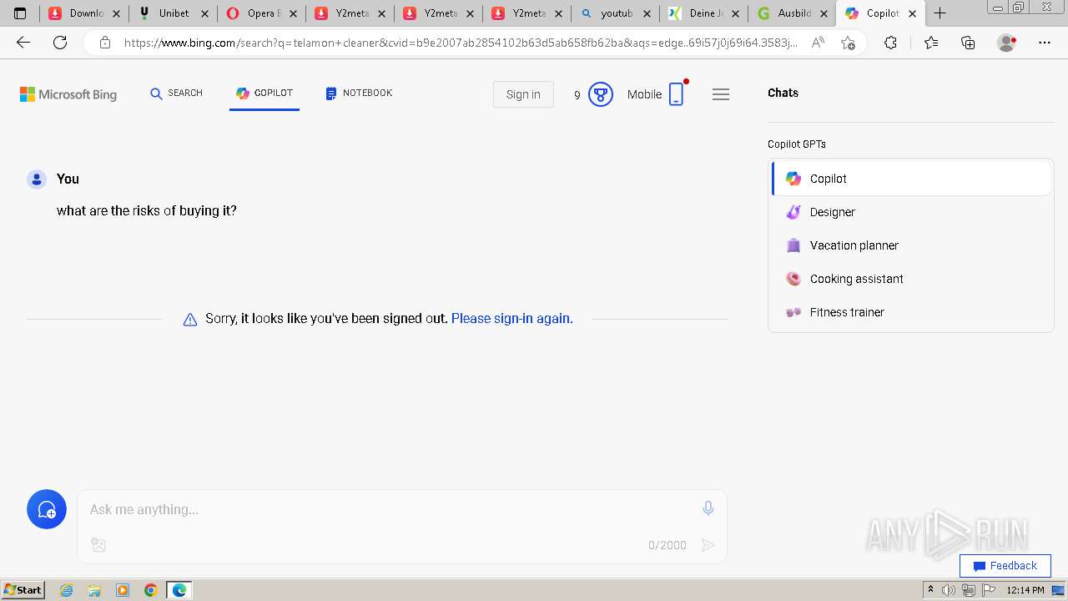View site information lock icon
The image size is (1068, 601).
104,43
